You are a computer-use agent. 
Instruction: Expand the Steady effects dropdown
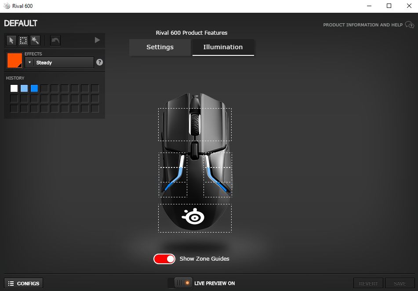click(59, 62)
